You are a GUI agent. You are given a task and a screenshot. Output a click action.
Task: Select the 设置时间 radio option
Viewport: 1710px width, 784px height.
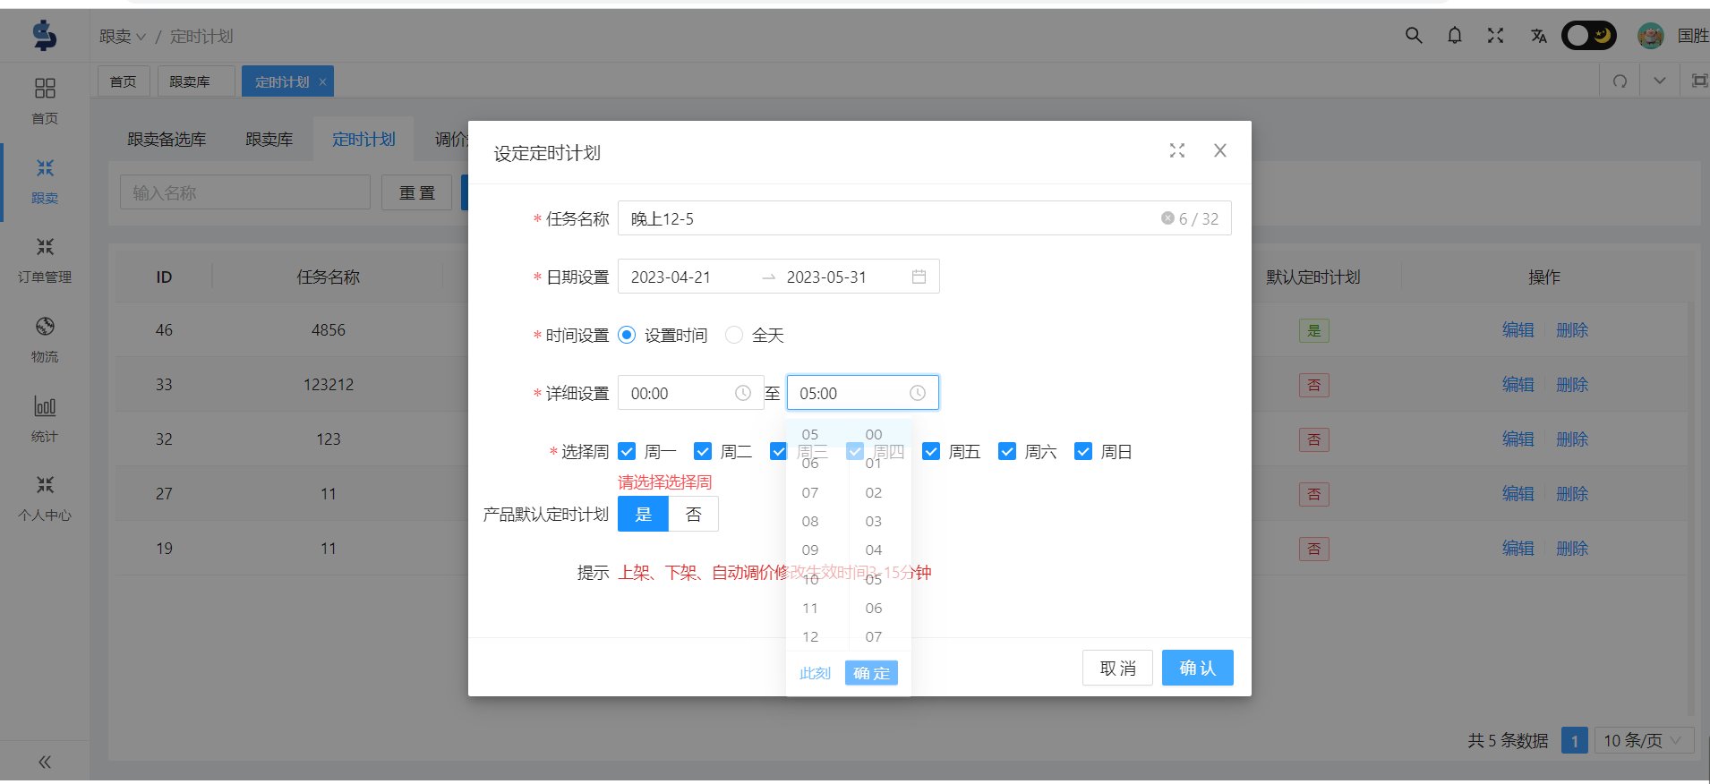click(x=627, y=335)
